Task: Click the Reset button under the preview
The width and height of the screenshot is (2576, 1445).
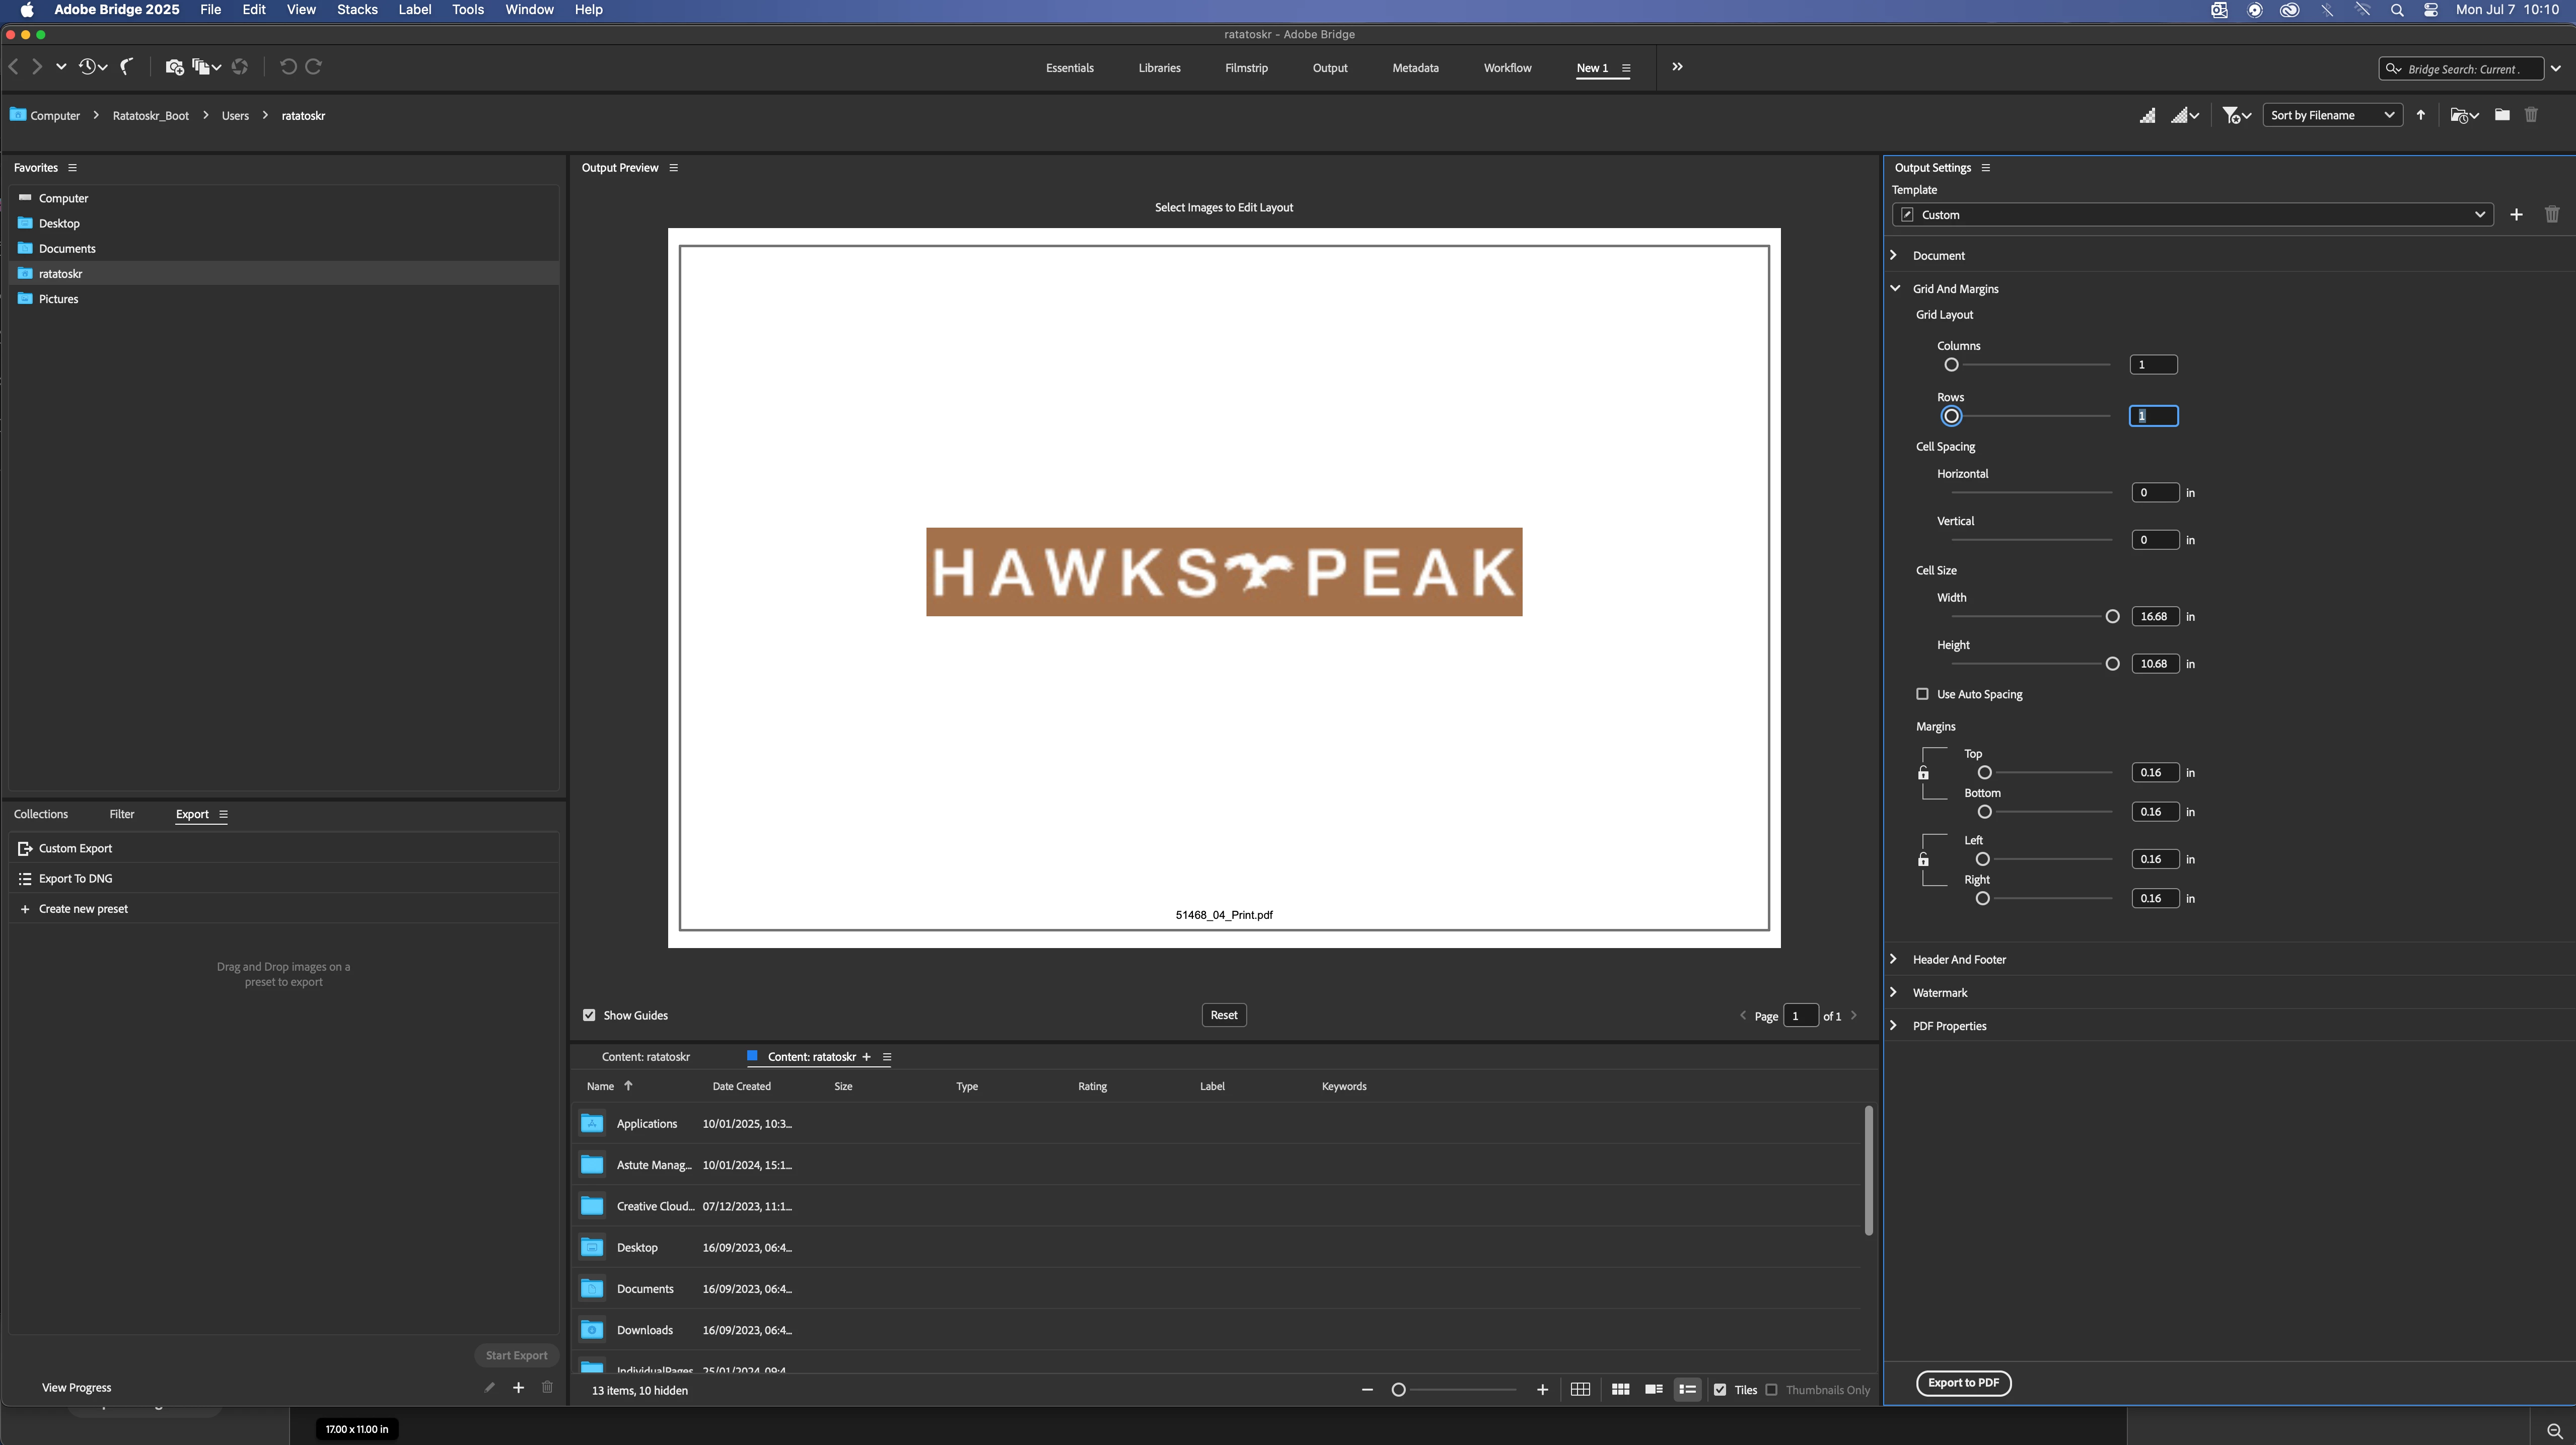Action: [x=1223, y=1015]
